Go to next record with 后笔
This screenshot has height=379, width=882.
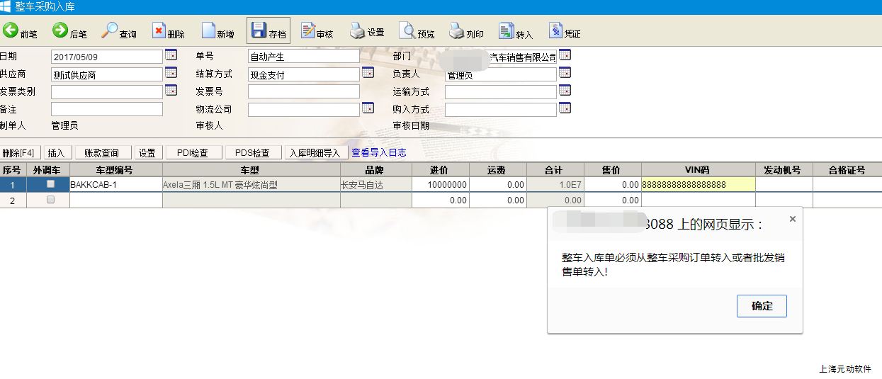pyautogui.click(x=61, y=31)
